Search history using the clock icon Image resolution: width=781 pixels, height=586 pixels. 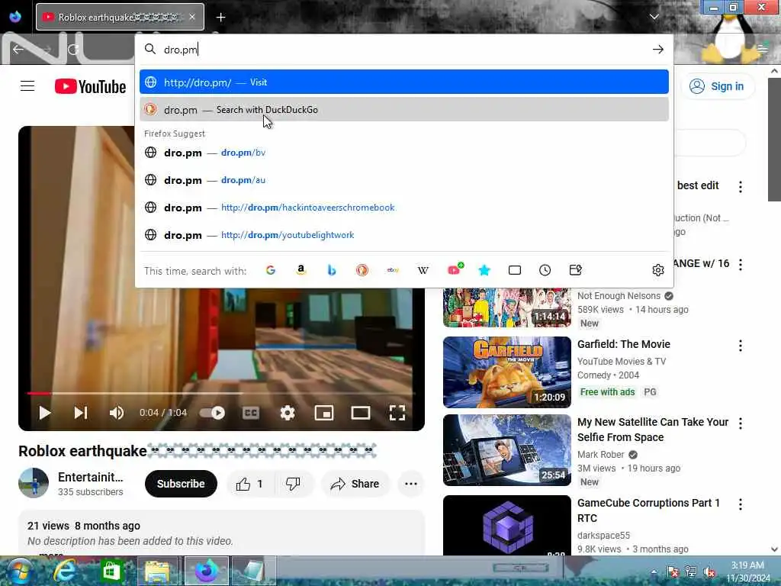coord(545,270)
